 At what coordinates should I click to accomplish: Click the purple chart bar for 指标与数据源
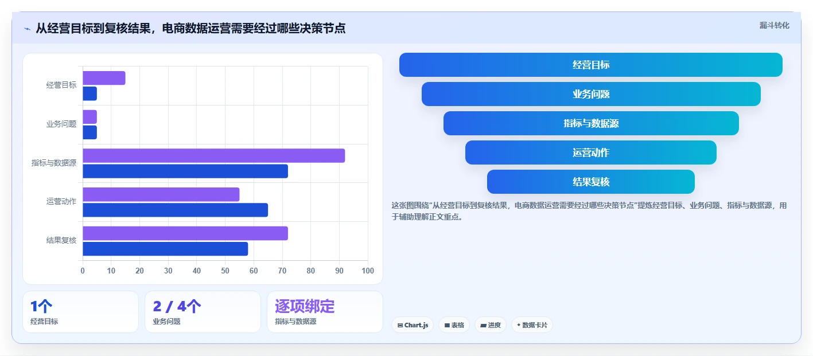tap(214, 156)
